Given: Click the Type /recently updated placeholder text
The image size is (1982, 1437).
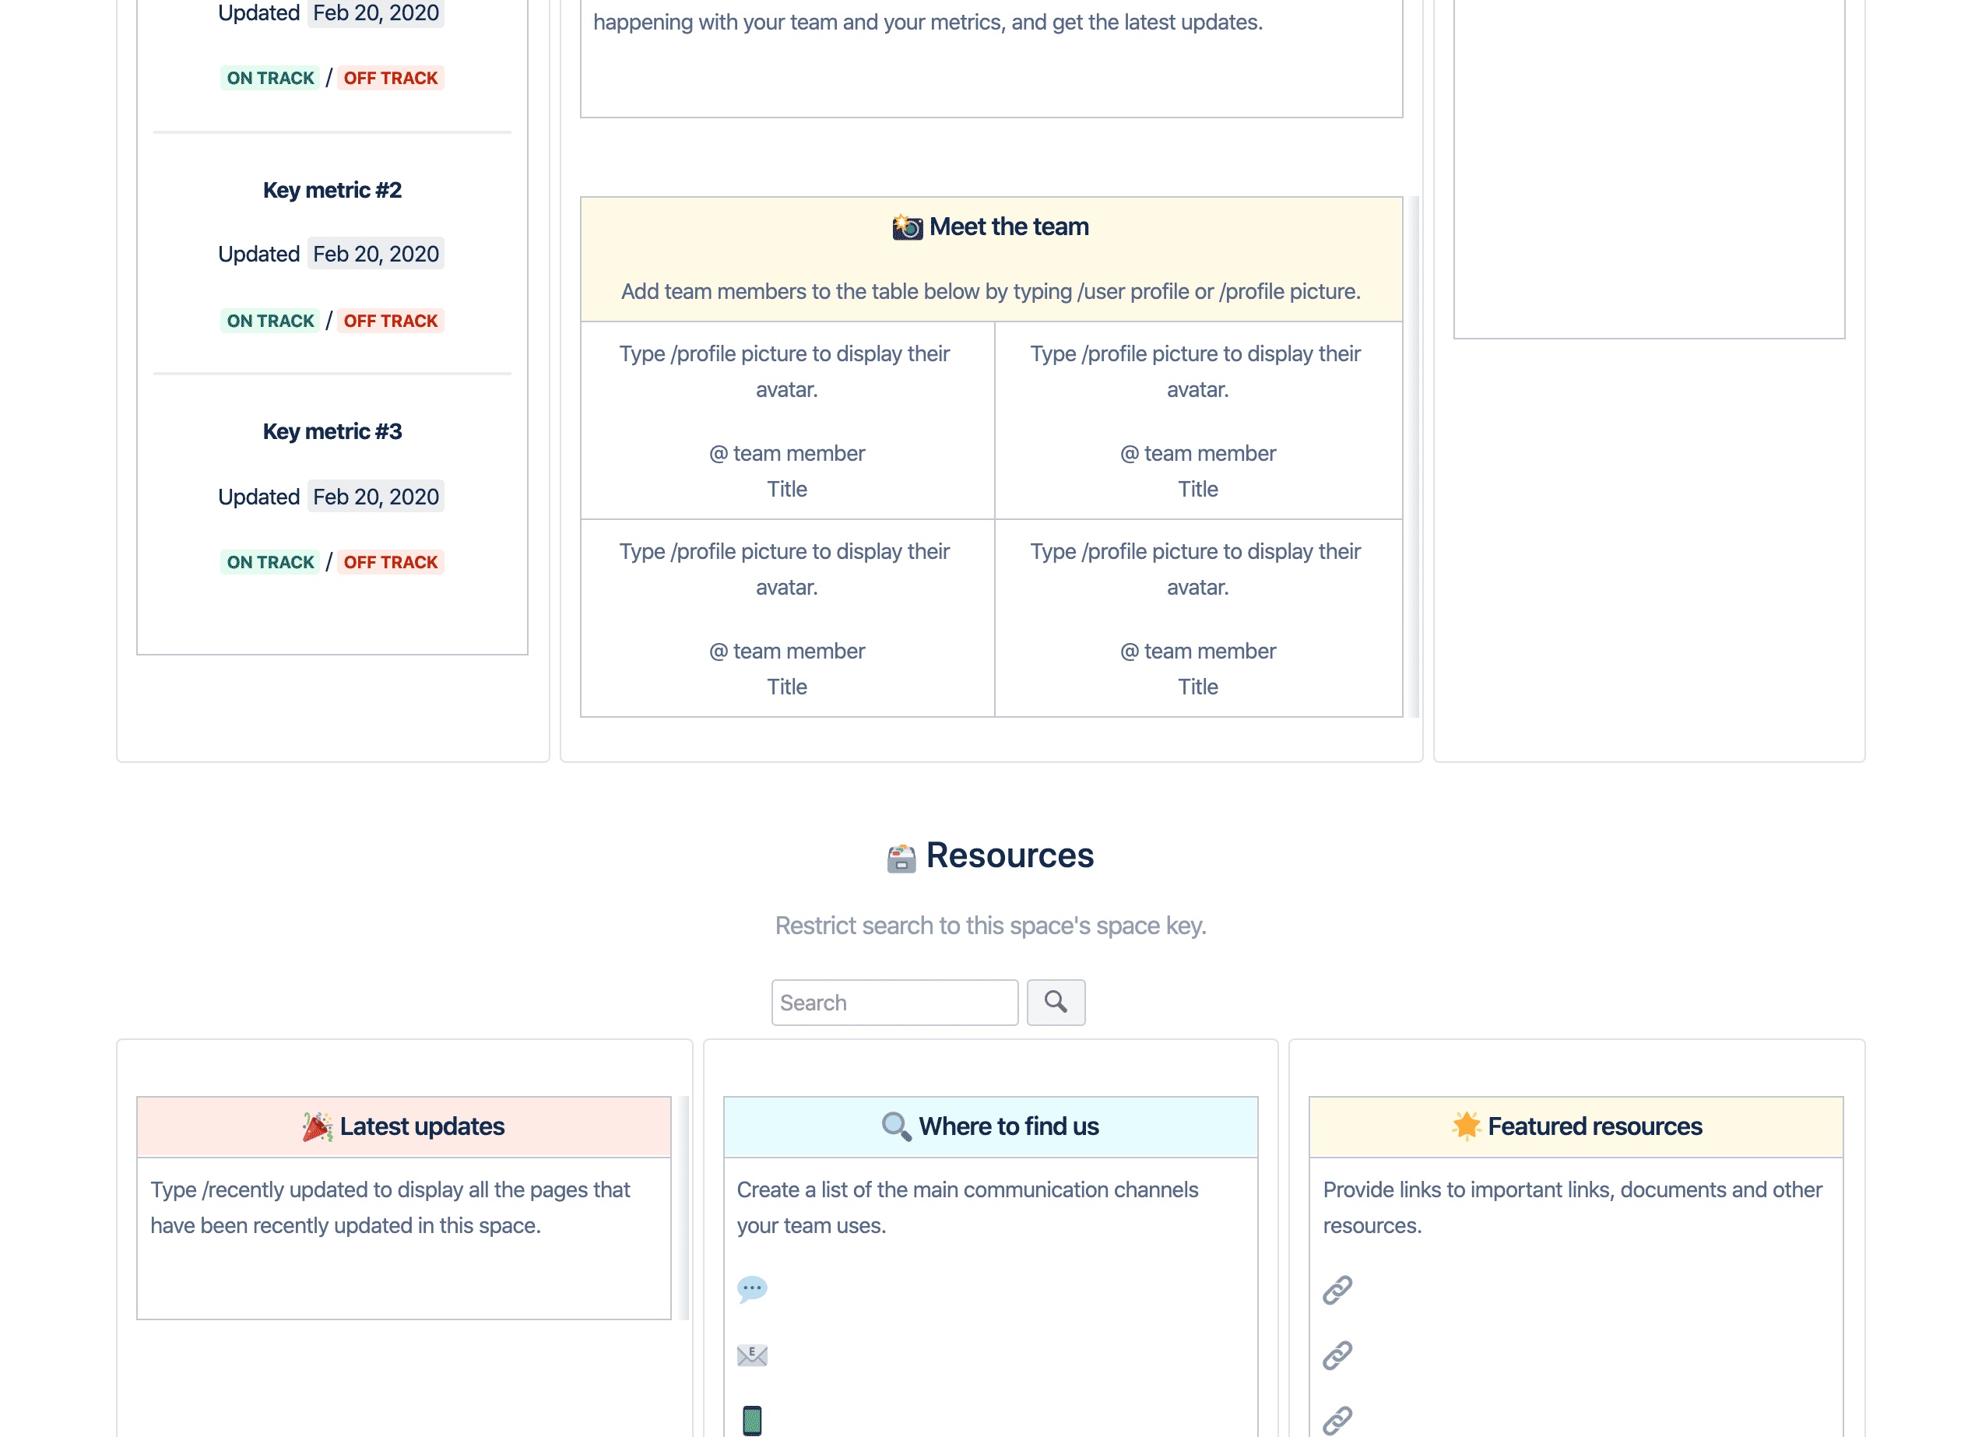Looking at the screenshot, I should click(390, 1207).
